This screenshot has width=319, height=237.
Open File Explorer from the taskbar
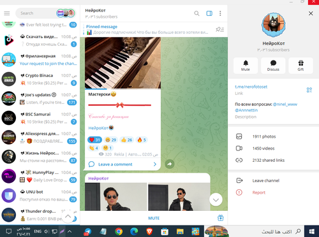[180, 231]
